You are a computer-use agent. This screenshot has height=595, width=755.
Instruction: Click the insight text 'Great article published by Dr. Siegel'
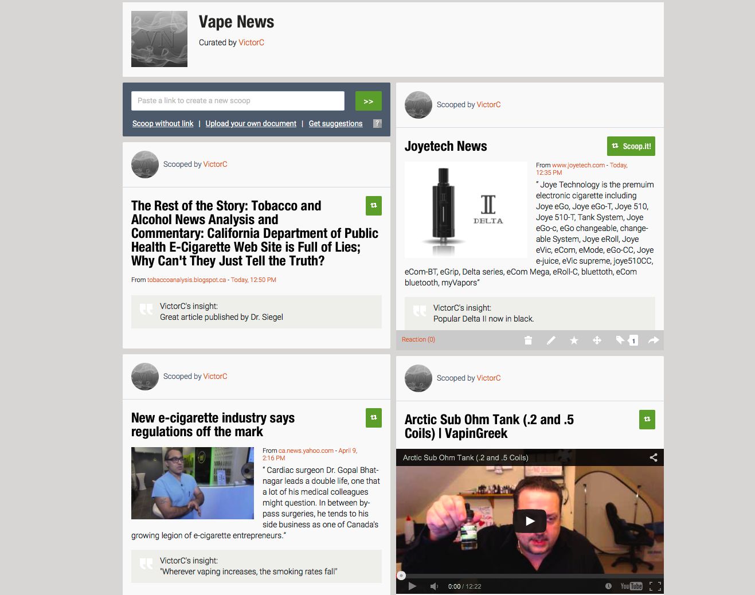(221, 317)
